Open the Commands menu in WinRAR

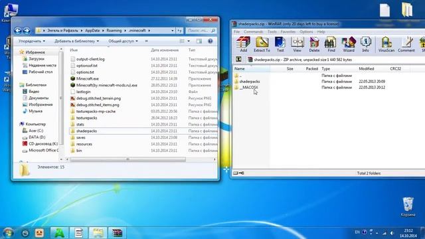coord(253,32)
